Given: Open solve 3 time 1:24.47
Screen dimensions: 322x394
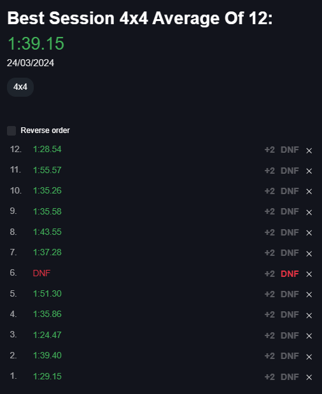Looking at the screenshot, I should click(47, 335).
